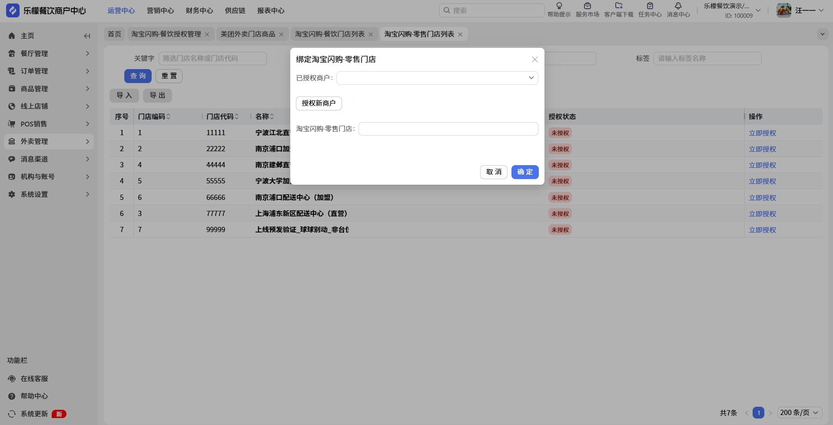Expand 线上店铺 in the sidebar
This screenshot has height=425, width=833.
click(x=49, y=106)
